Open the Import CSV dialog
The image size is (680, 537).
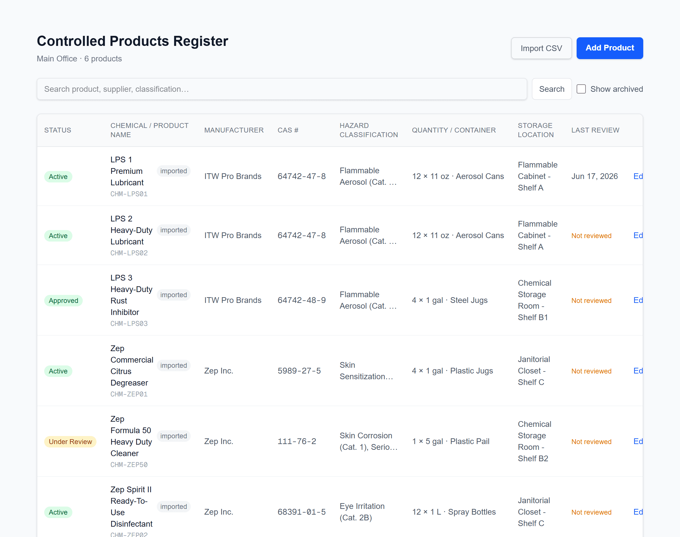pyautogui.click(x=541, y=48)
